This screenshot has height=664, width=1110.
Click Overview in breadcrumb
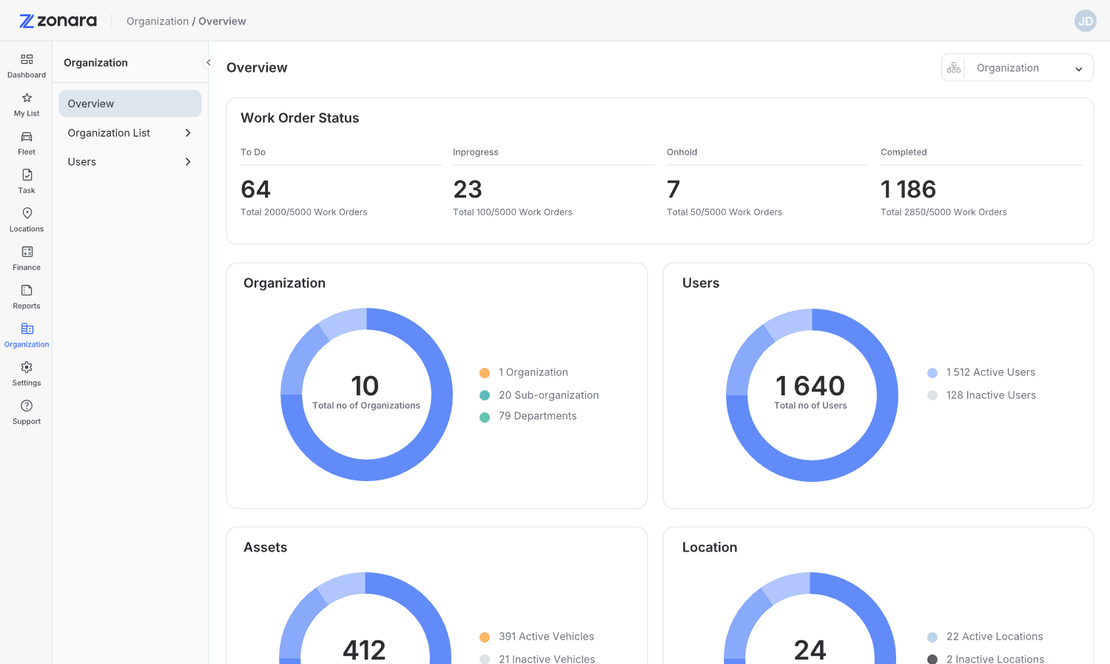pos(222,21)
